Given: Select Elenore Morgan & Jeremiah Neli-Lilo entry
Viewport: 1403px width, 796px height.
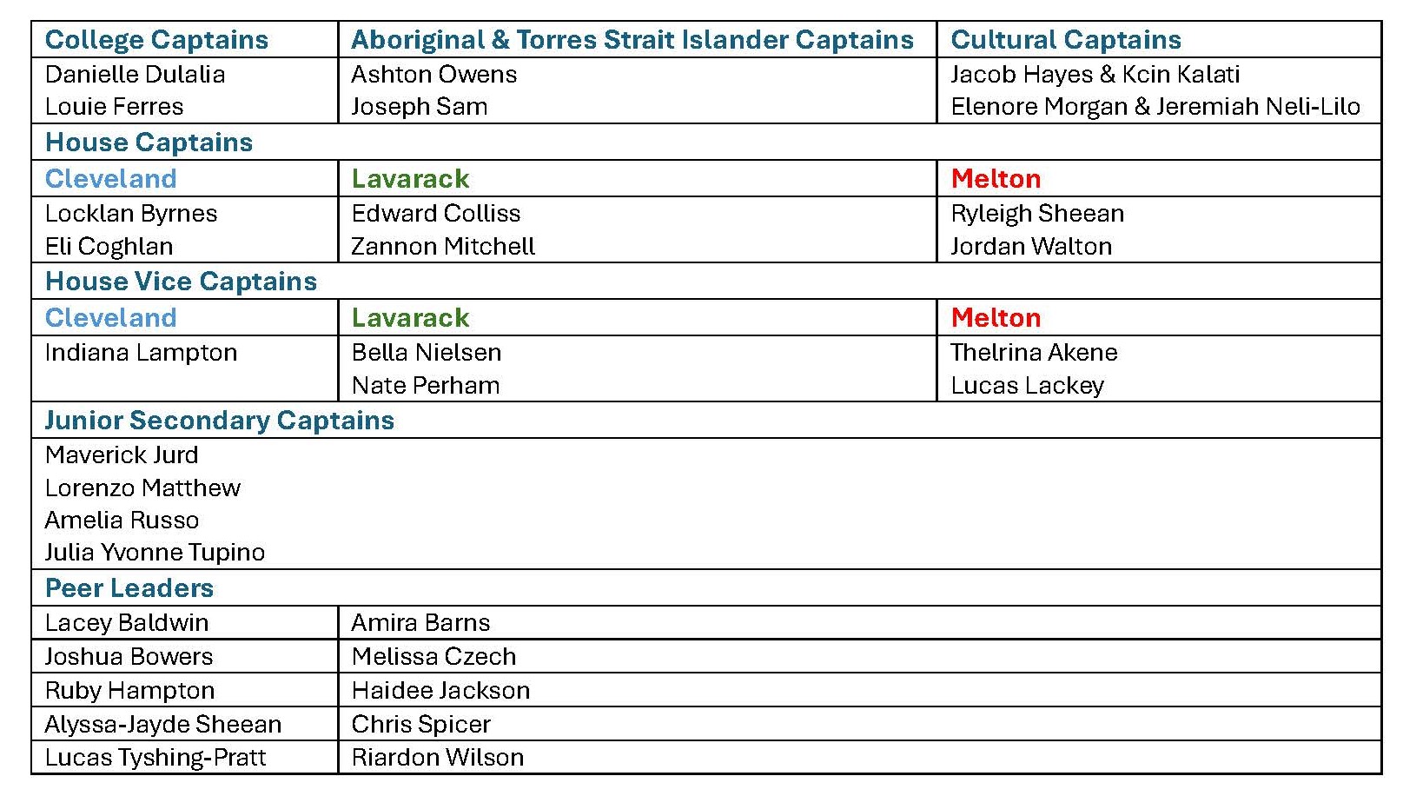Looking at the screenshot, I should click(1155, 107).
